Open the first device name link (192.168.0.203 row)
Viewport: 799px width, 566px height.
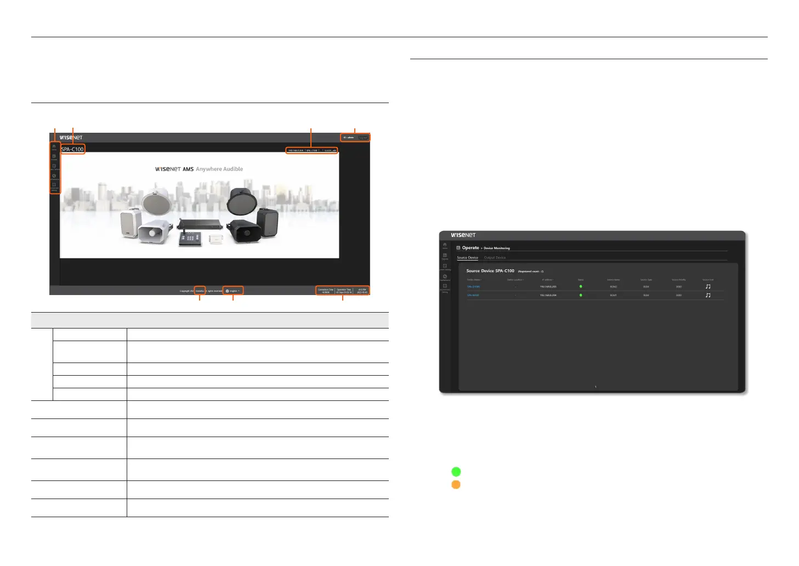tap(473, 286)
